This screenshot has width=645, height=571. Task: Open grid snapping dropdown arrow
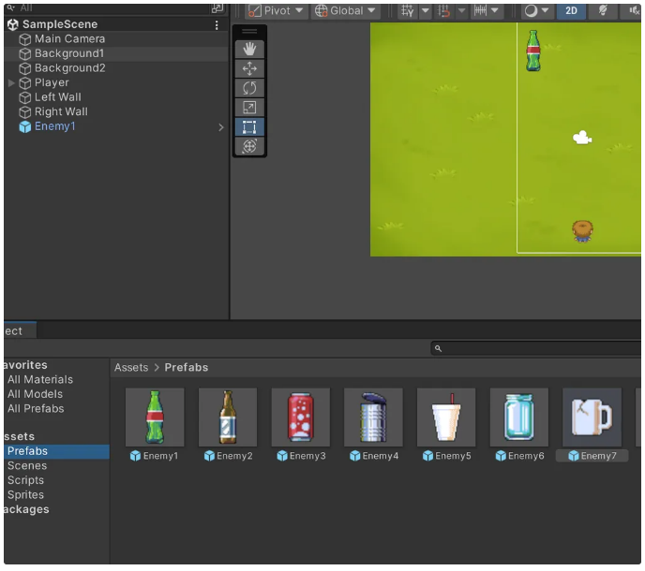pos(426,10)
